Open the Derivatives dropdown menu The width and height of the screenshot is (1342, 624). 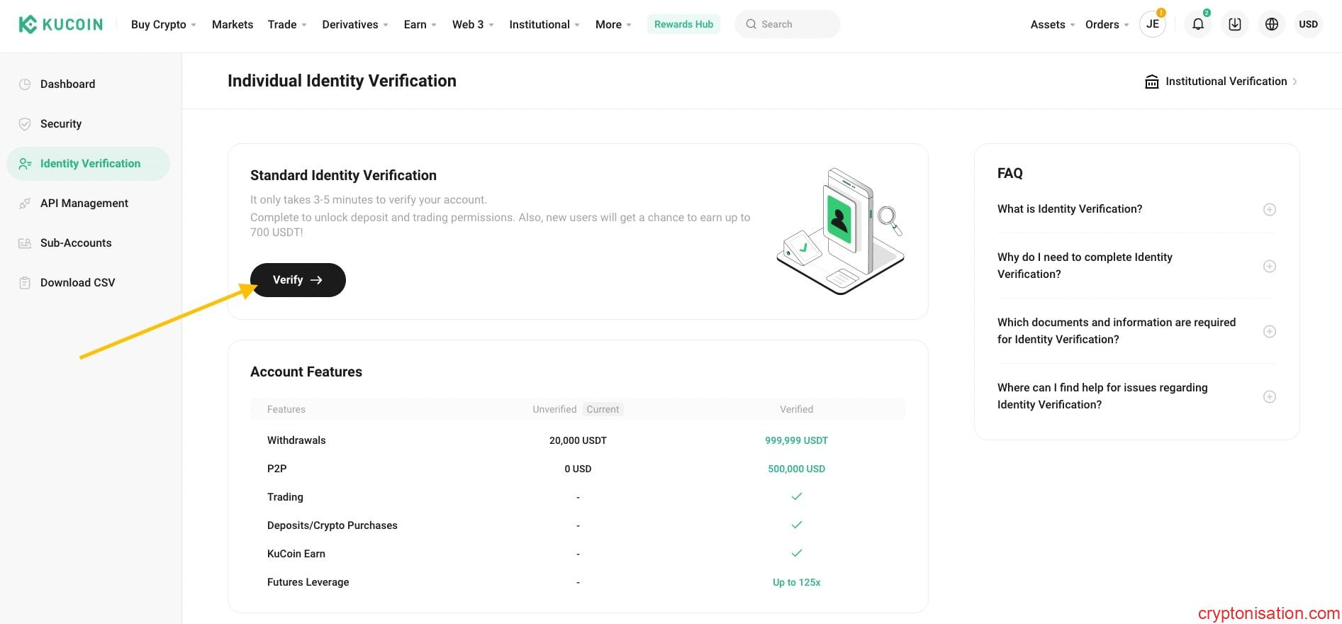click(x=354, y=24)
